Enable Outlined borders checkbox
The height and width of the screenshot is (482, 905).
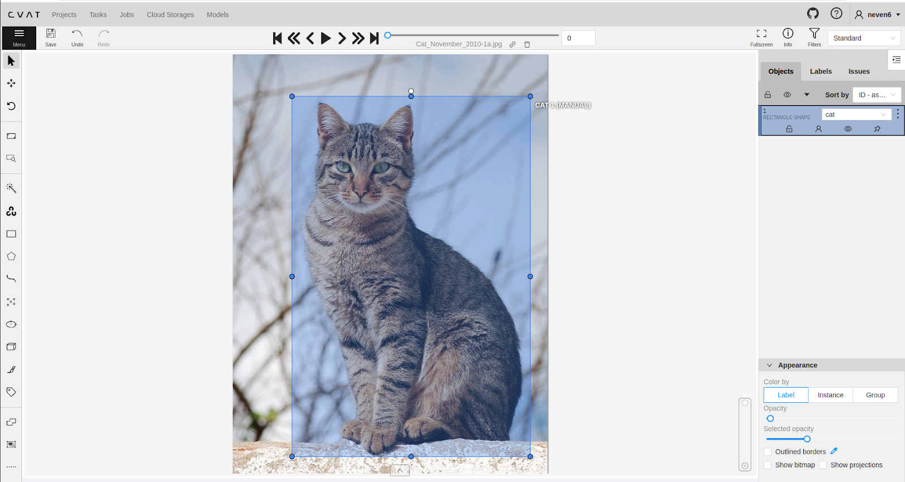(x=768, y=451)
